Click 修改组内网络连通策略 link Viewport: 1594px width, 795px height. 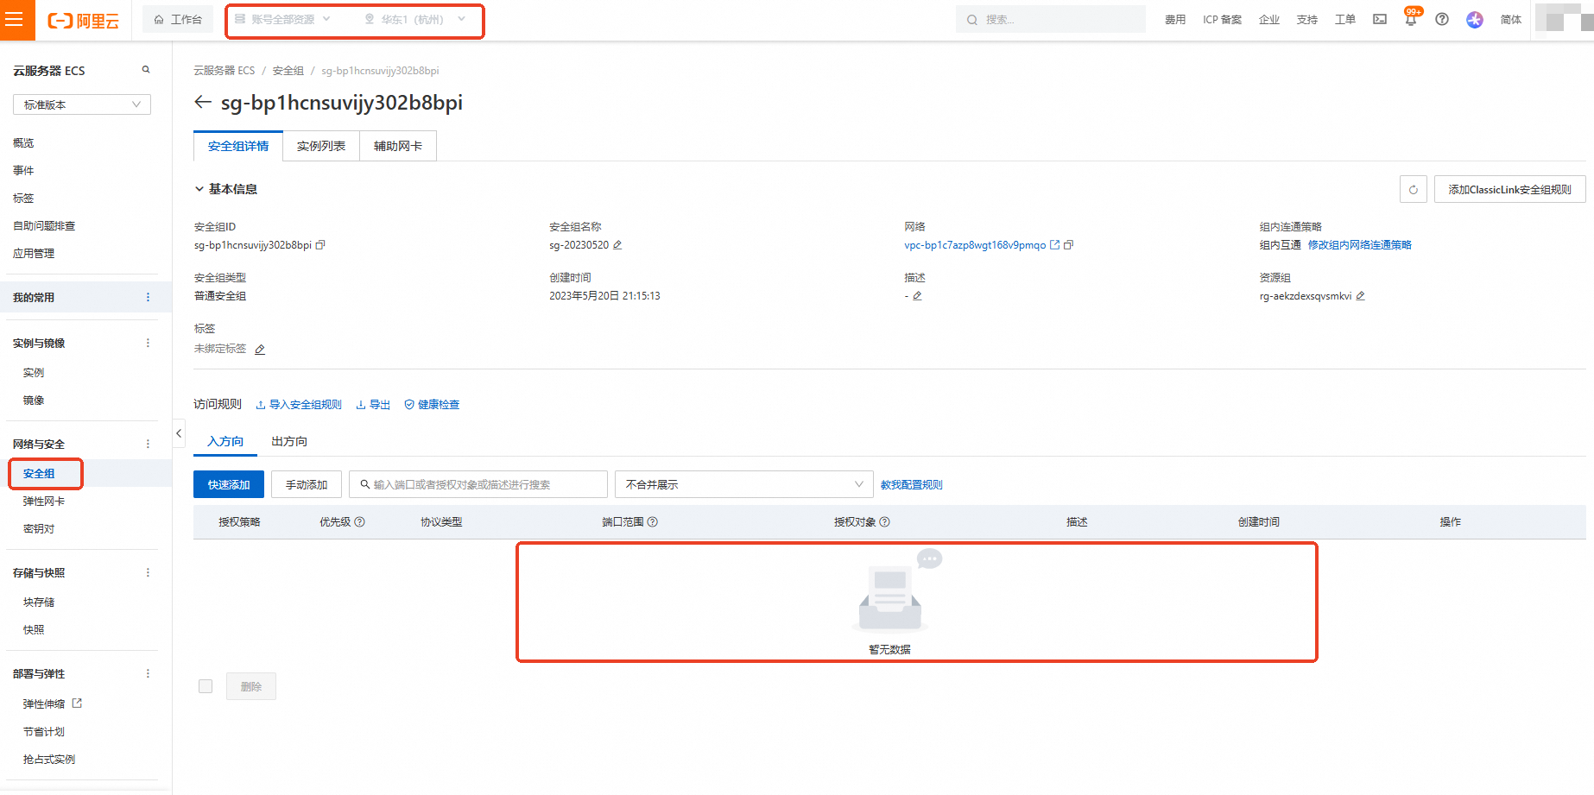click(x=1360, y=245)
